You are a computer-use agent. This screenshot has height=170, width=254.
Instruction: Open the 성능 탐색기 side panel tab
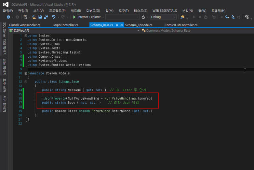coord(4,67)
